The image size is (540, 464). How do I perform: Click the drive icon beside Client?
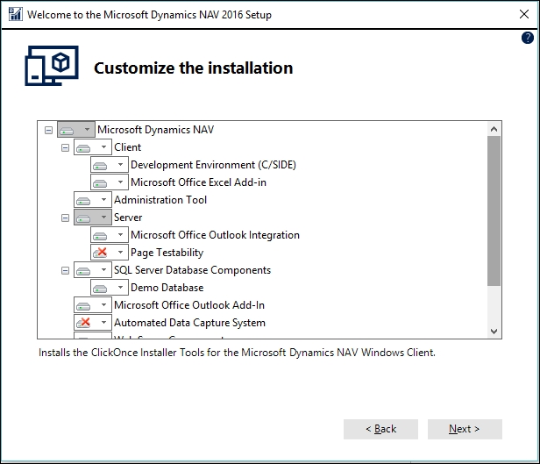coord(83,148)
